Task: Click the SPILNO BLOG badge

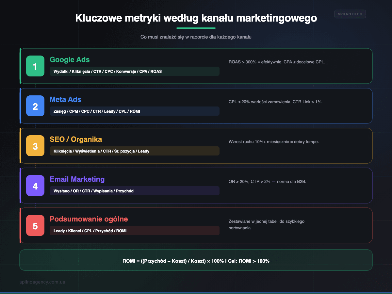Action: pos(350,14)
